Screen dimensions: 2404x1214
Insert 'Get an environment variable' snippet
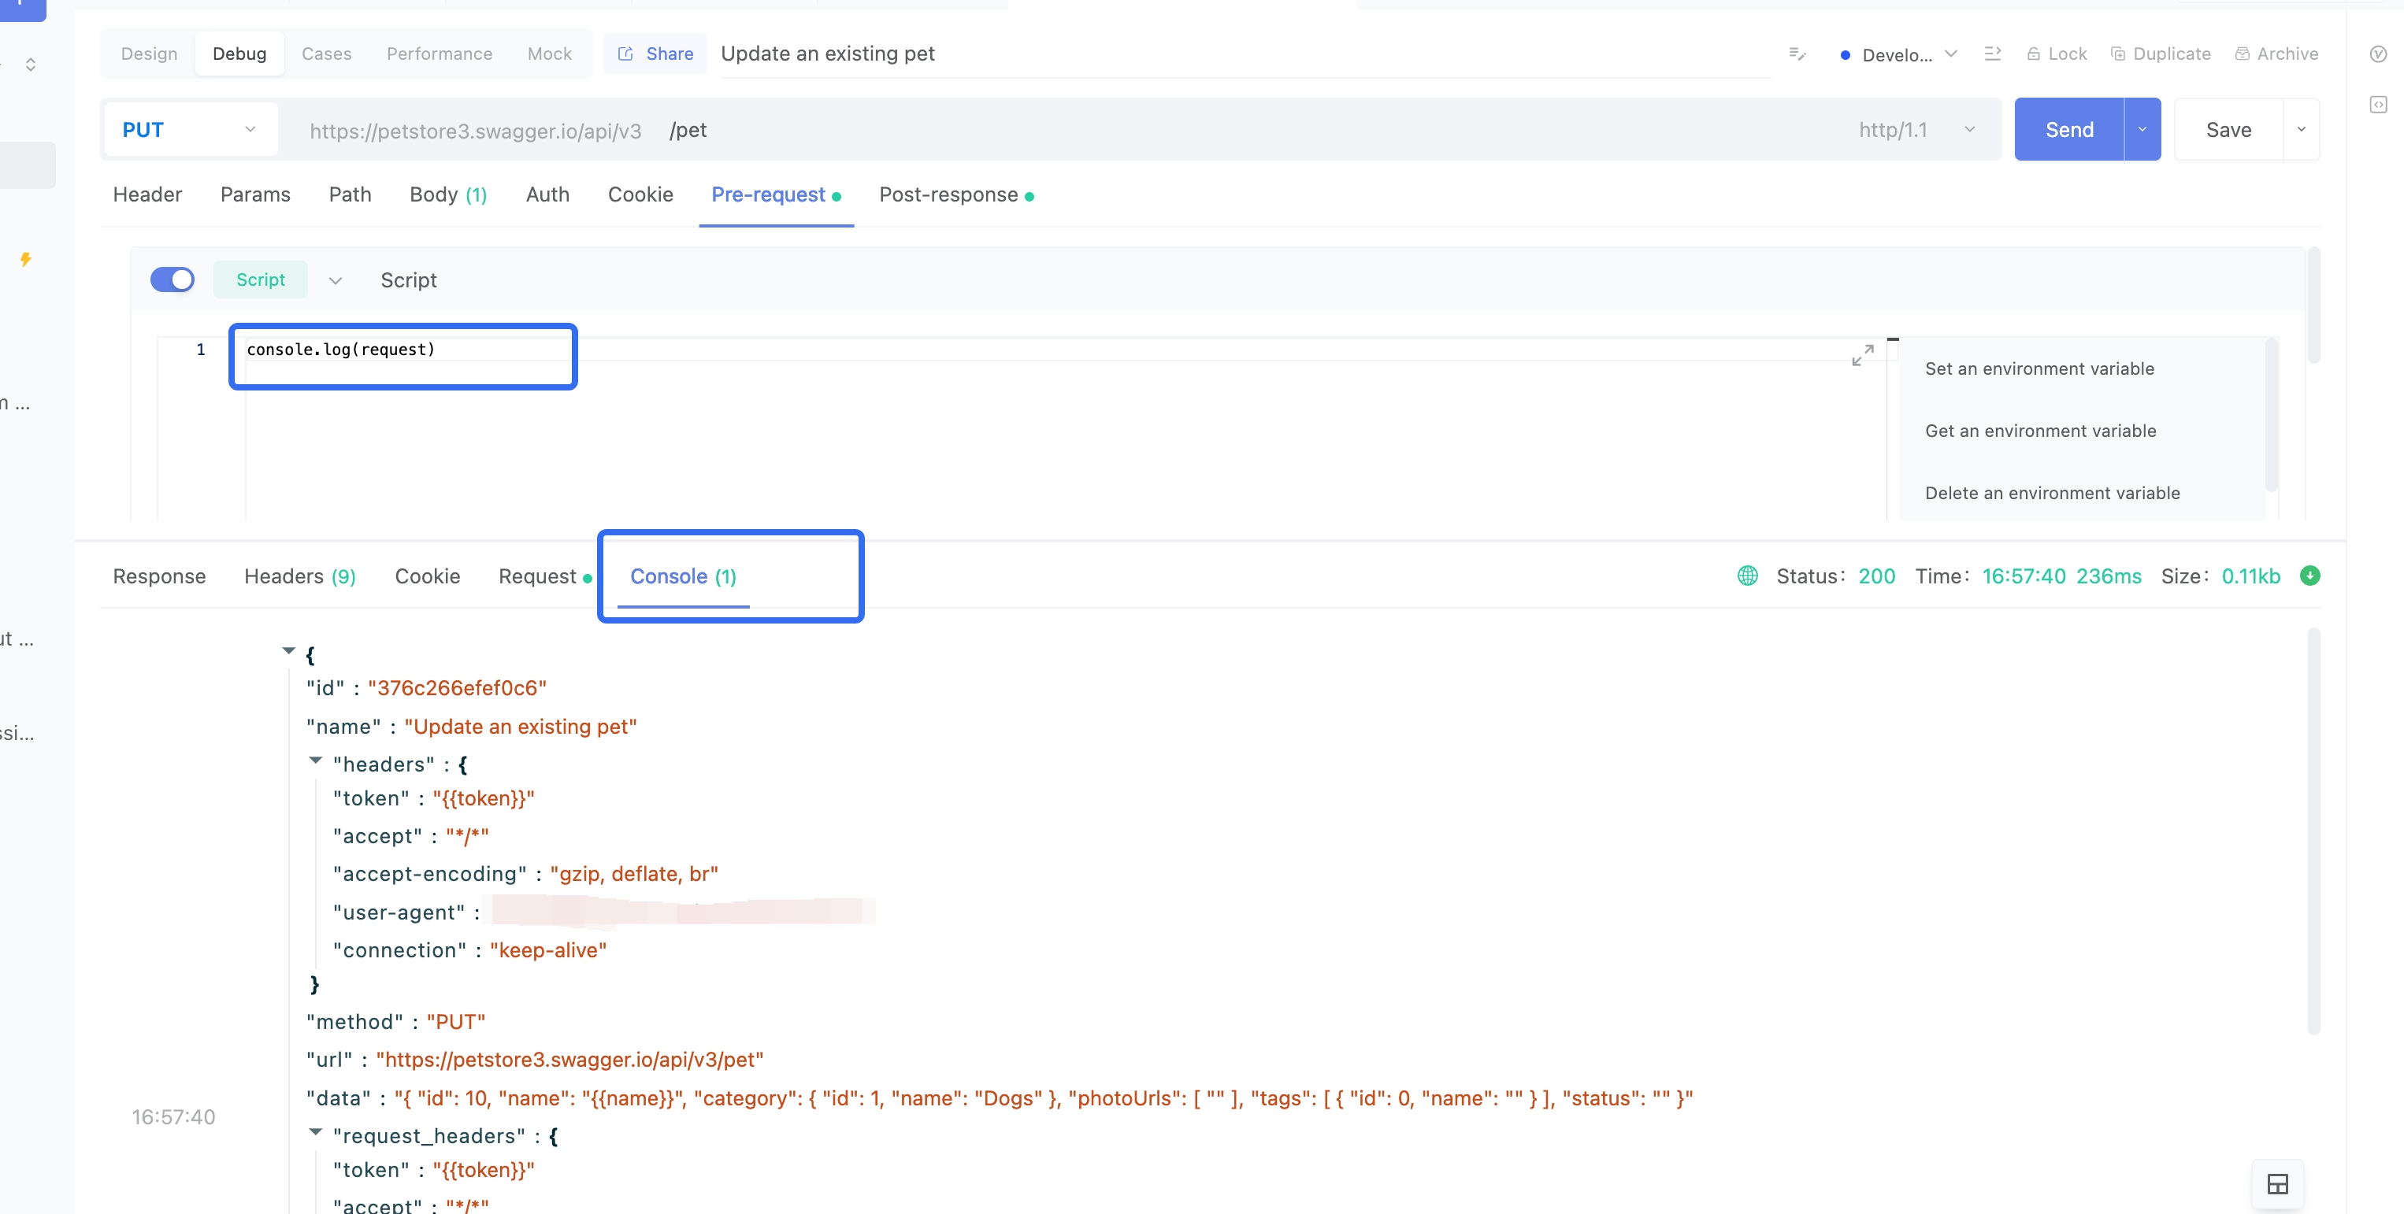click(2040, 431)
